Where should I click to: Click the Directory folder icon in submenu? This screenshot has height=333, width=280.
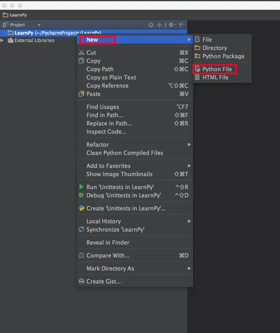(x=197, y=48)
